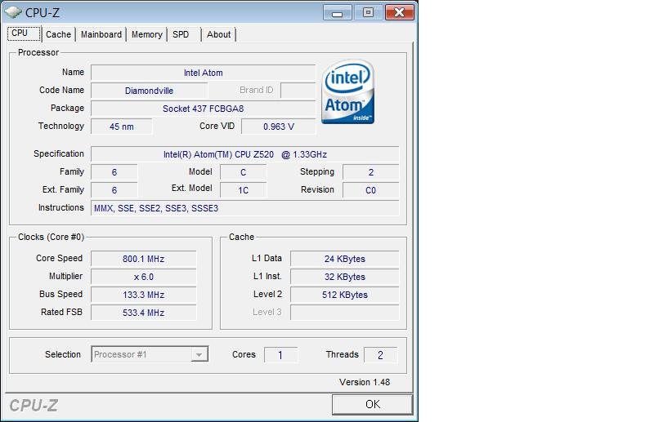Viewport: 654px width, 422px height.
Task: Click the Threads count field
Action: 380,355
